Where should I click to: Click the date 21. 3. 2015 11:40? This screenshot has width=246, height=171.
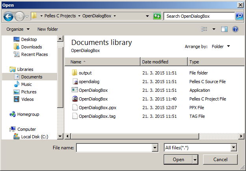pyautogui.click(x=159, y=99)
